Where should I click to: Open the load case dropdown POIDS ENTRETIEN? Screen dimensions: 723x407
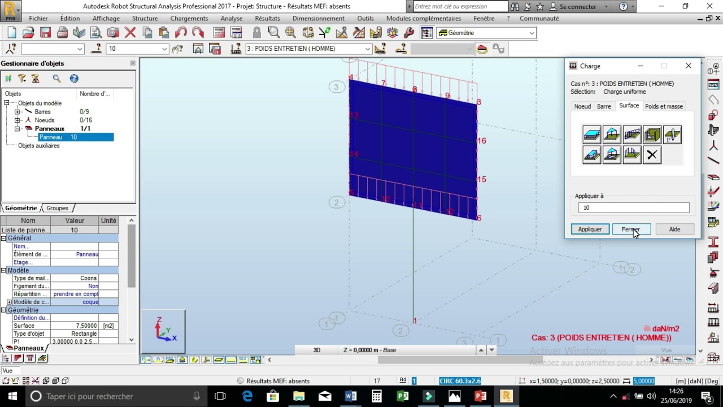point(308,49)
